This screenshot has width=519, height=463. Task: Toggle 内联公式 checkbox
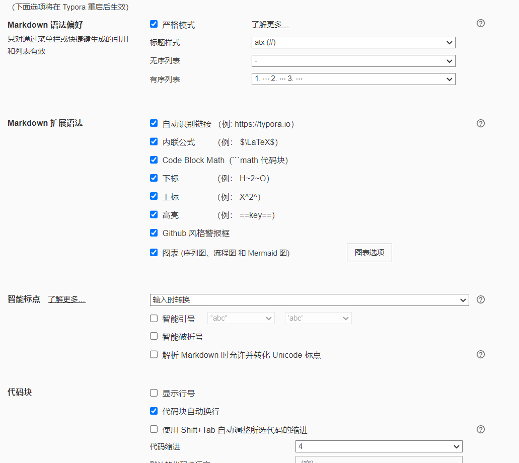point(154,141)
